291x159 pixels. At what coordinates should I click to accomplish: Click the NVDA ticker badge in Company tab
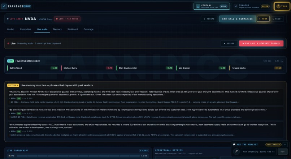(223, 6)
